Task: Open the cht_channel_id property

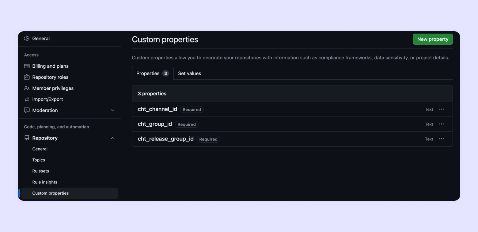Action: pos(157,109)
